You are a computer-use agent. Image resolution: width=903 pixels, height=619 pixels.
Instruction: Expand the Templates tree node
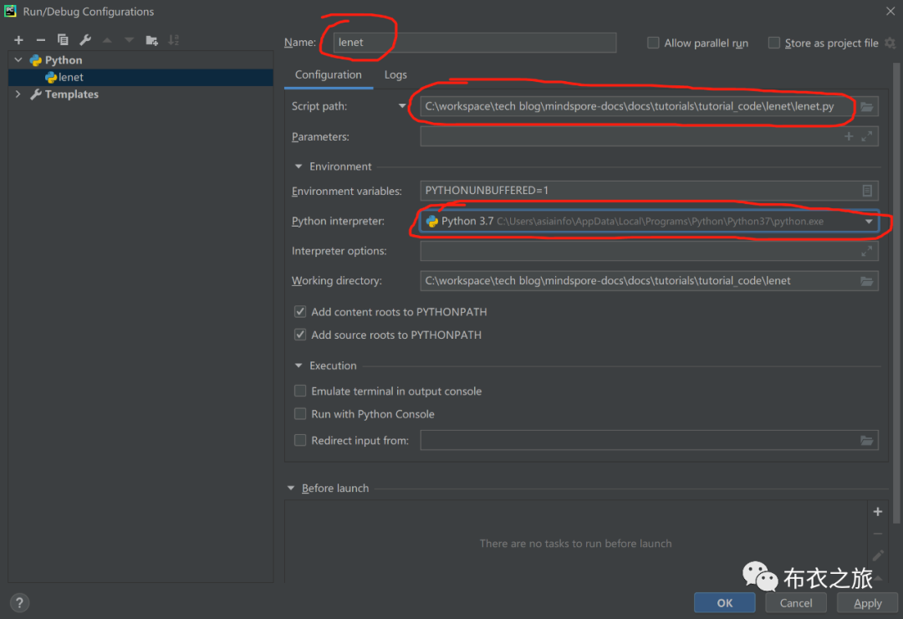(18, 94)
